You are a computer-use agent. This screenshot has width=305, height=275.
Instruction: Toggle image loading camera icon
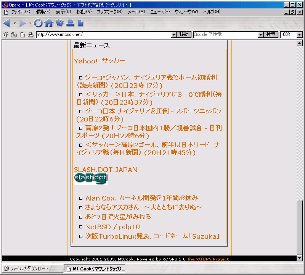coord(14,35)
